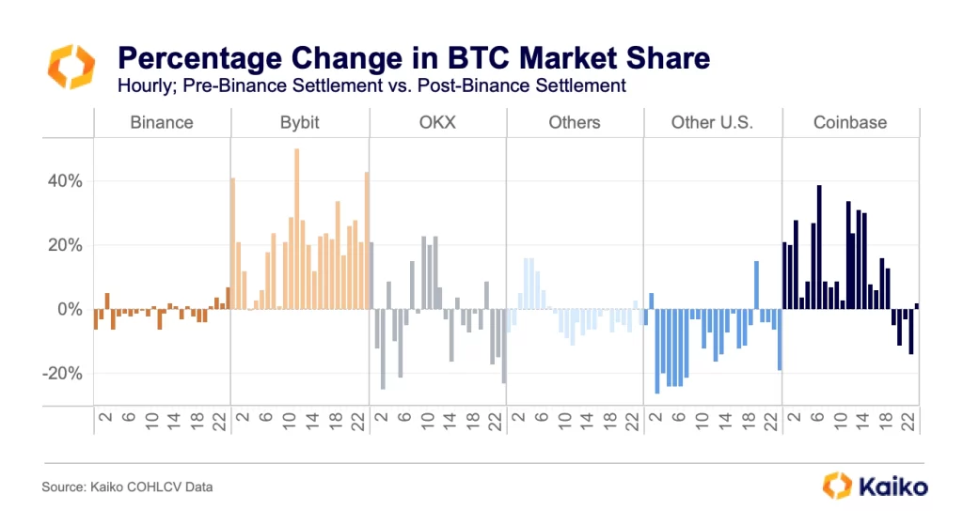Click the Kaiko wordmark in the bottom right
Screen dimensions: 963x525
click(x=891, y=486)
